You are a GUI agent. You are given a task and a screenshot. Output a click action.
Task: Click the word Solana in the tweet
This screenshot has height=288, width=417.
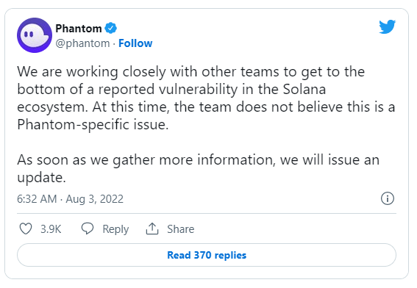[304, 90]
